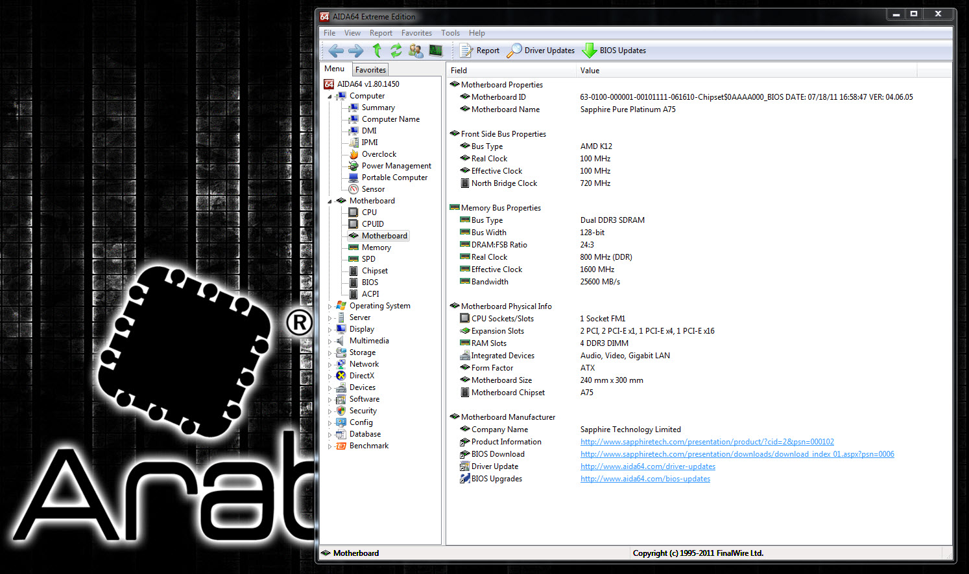Select IPMI in the tree
The width and height of the screenshot is (969, 574).
[x=370, y=143]
